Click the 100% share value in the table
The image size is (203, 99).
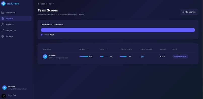coord(163,56)
